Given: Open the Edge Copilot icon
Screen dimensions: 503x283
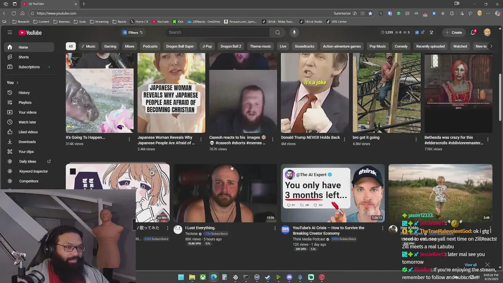Looking at the screenshot, I should (x=497, y=13).
